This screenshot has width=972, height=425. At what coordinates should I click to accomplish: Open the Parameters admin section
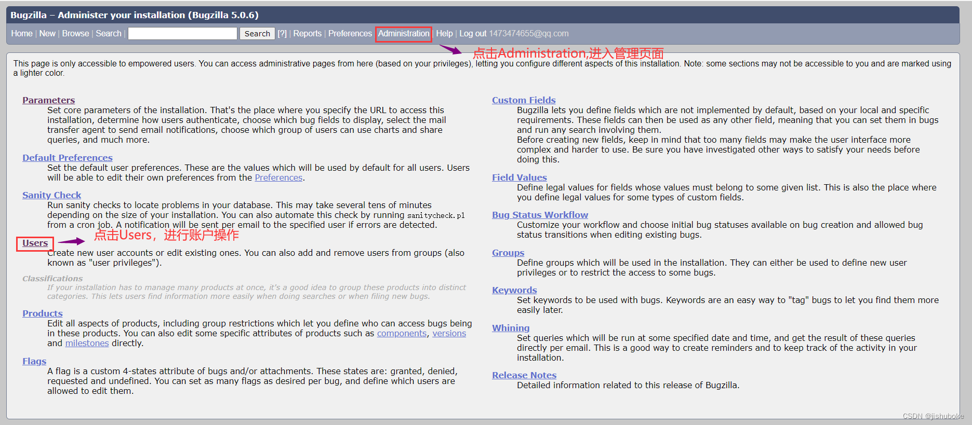click(48, 100)
